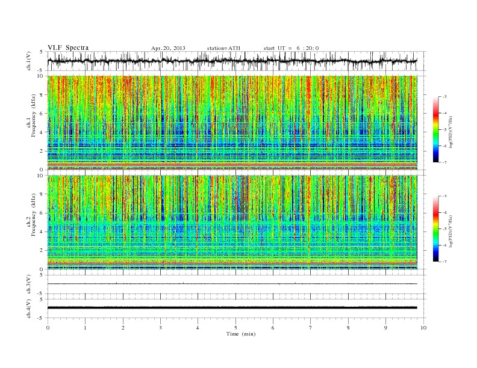Click the ch.2 spectrogram panel
Viewport: 477px width, 368px height.
(232, 222)
